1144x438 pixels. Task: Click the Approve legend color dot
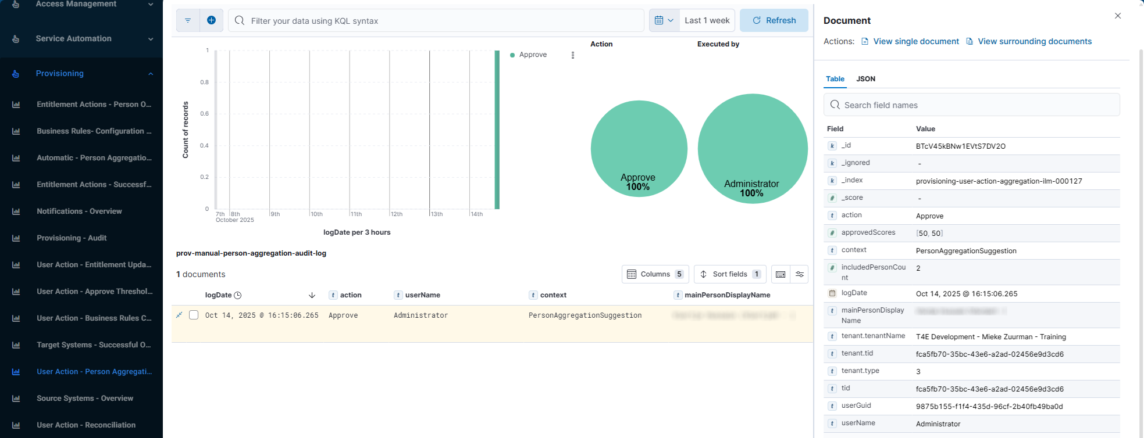512,55
